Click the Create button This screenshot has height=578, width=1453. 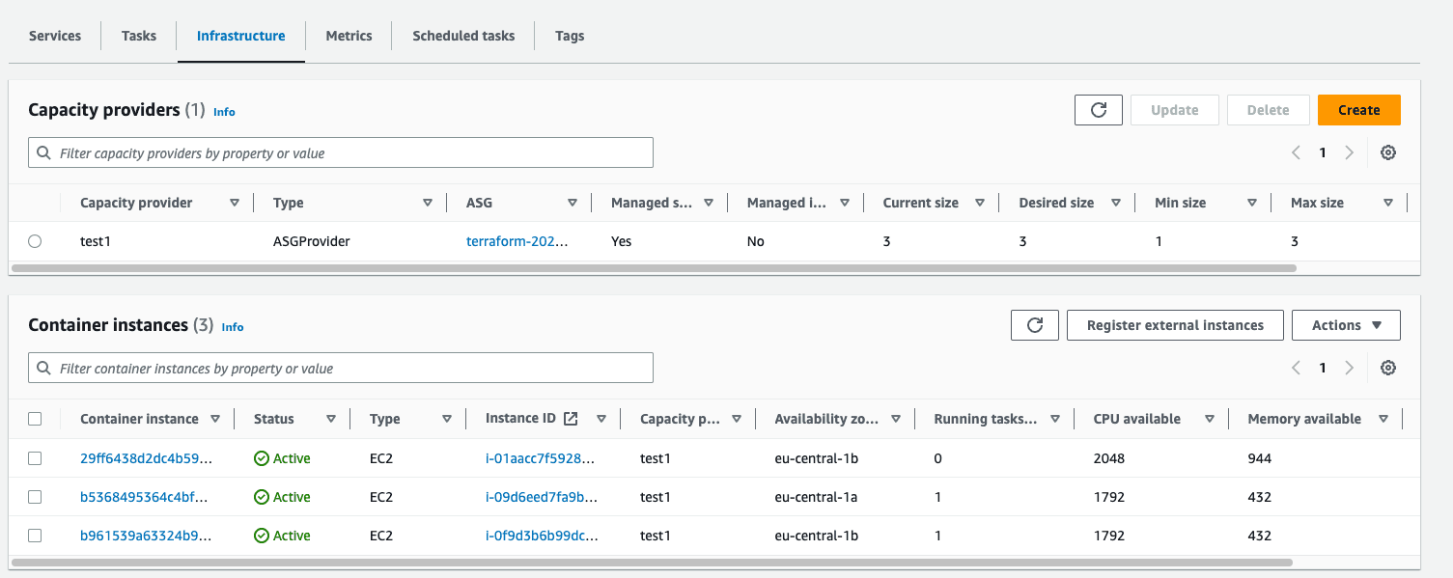coord(1358,109)
